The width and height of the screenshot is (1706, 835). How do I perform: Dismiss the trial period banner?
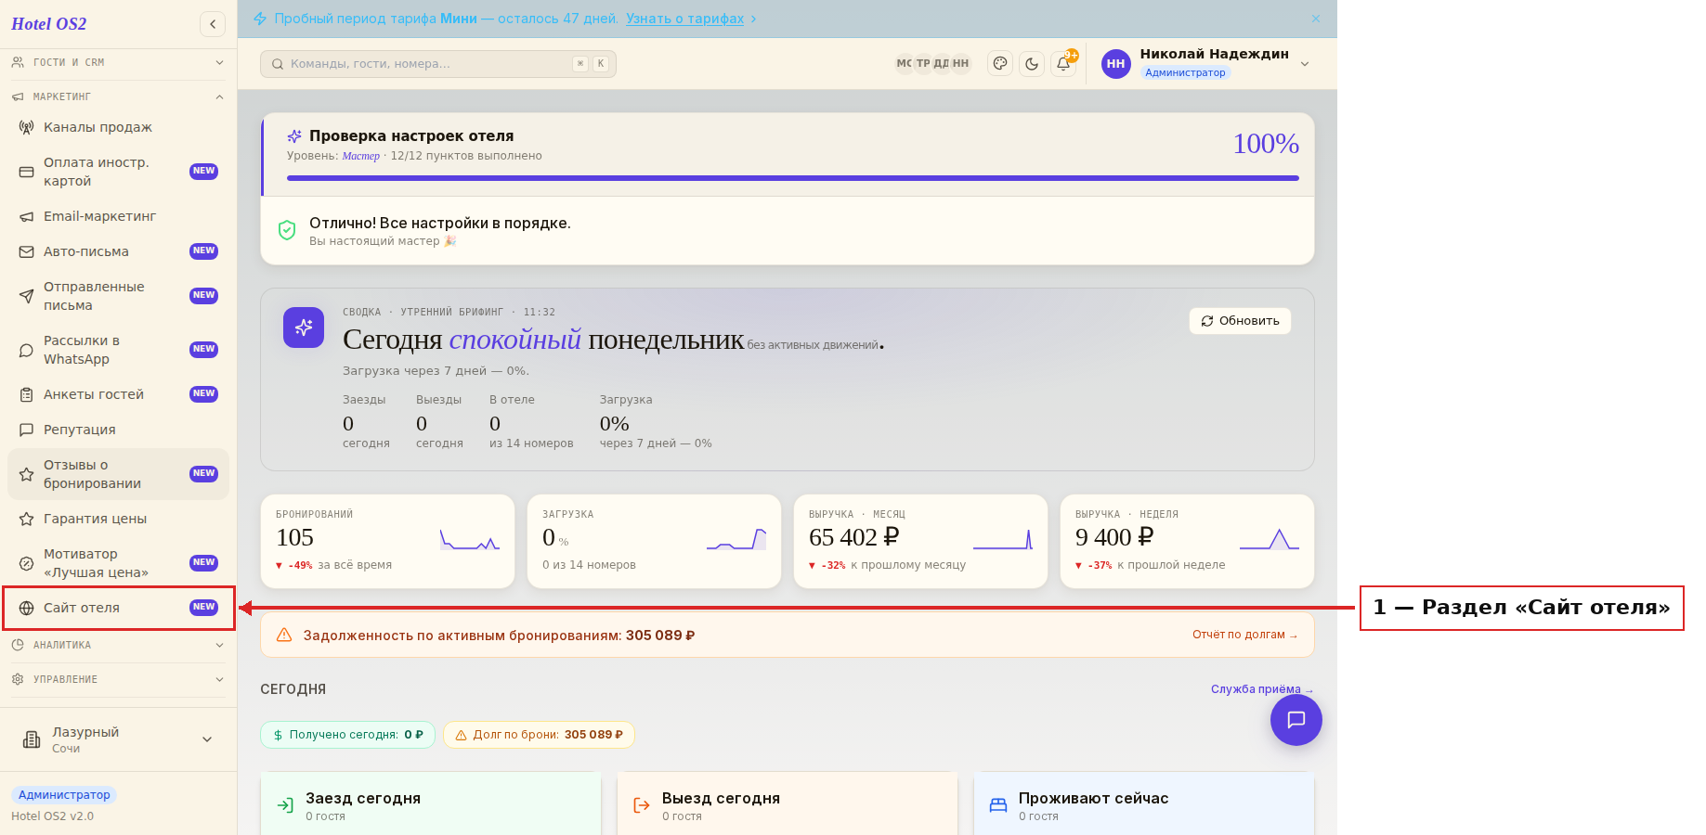click(x=1316, y=19)
